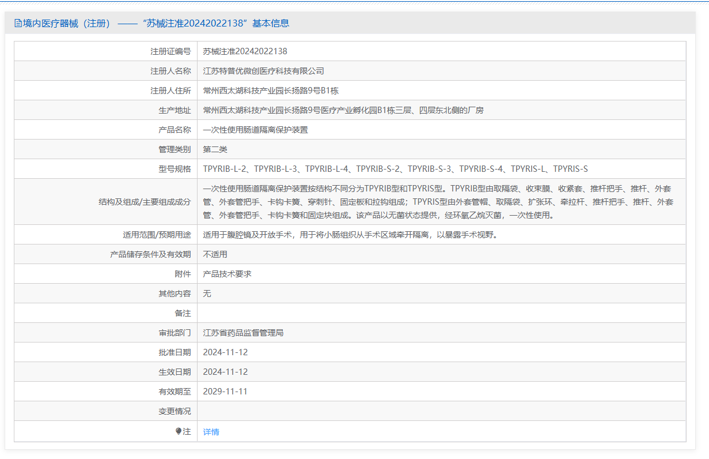
Task: Click the 境内医疗器械（注册） header title
Action: coord(66,24)
